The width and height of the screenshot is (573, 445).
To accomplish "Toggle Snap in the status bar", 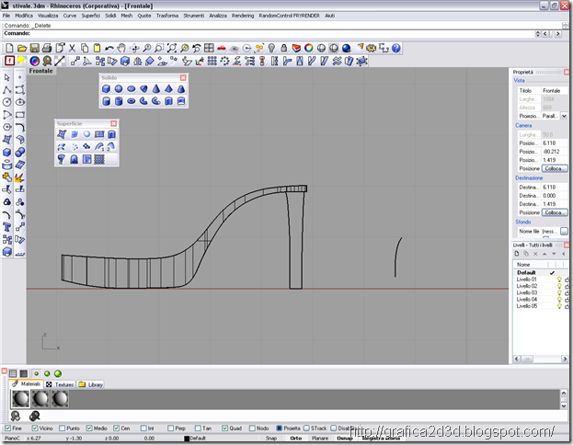I will [271, 438].
